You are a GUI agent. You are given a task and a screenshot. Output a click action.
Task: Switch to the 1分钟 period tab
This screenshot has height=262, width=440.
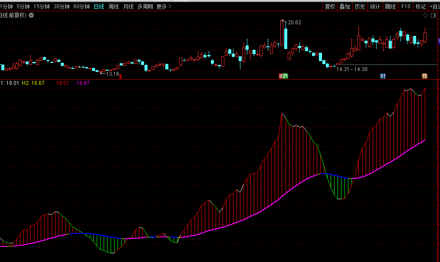7,6
